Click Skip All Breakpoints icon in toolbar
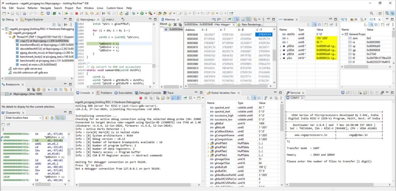 pos(60,13)
